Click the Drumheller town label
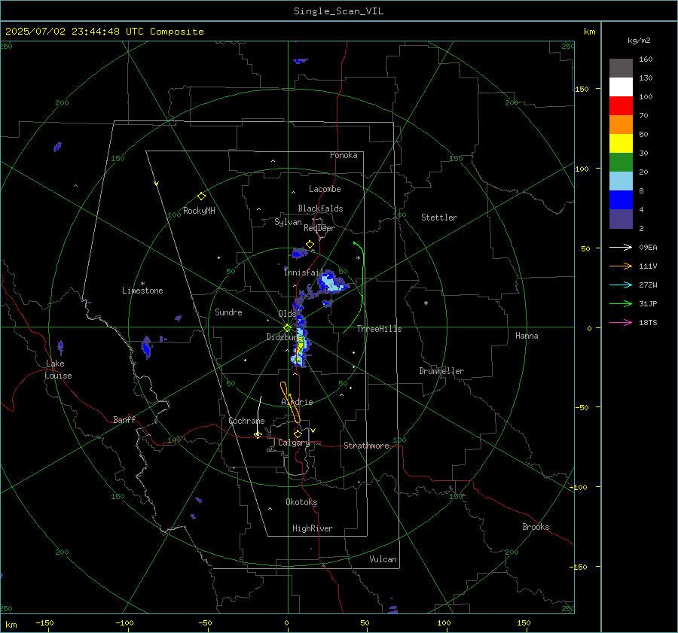 (441, 371)
